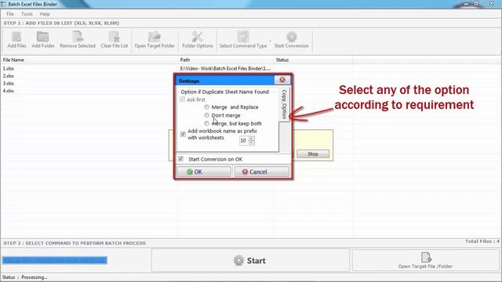Select Merge, but keep both option

(206, 124)
